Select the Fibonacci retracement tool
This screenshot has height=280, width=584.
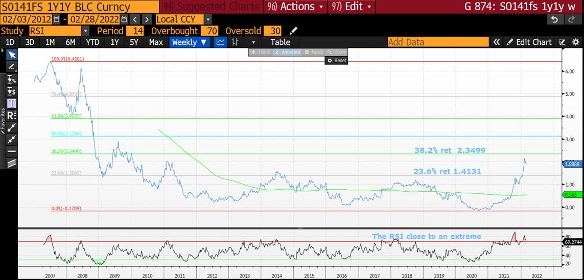coord(12,115)
